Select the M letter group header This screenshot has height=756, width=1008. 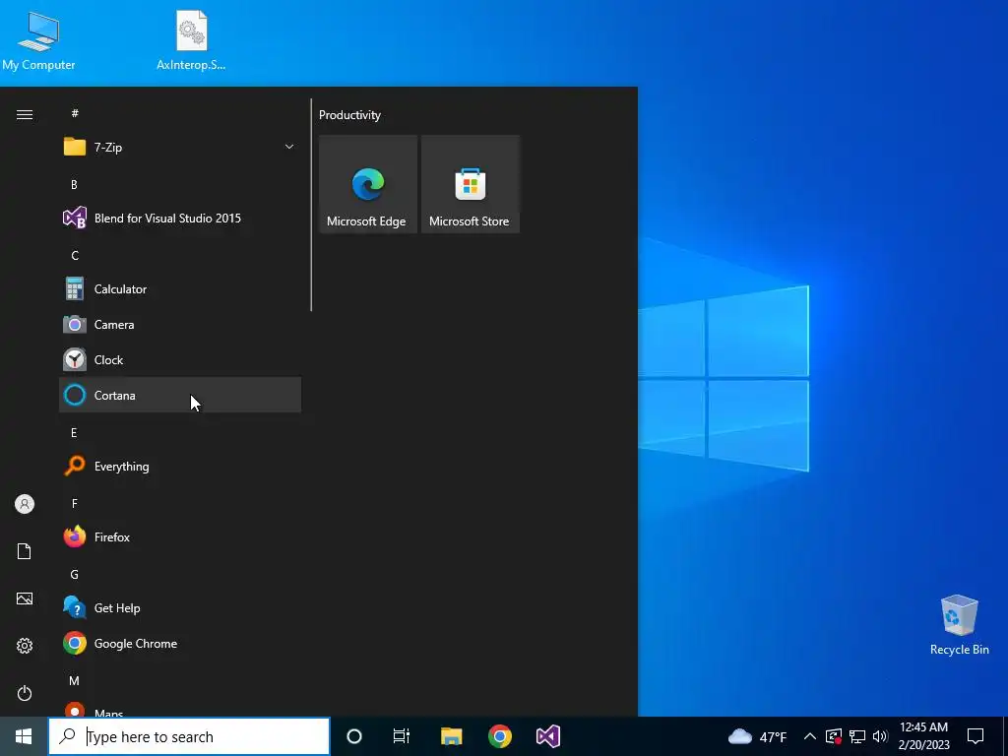pos(75,681)
